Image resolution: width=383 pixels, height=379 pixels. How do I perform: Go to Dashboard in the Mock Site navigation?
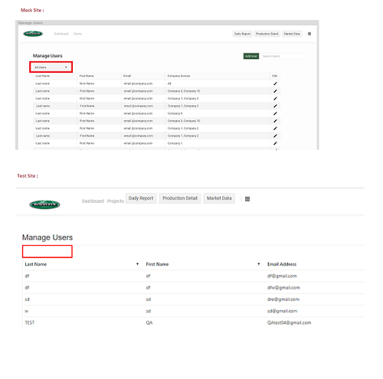pos(61,34)
